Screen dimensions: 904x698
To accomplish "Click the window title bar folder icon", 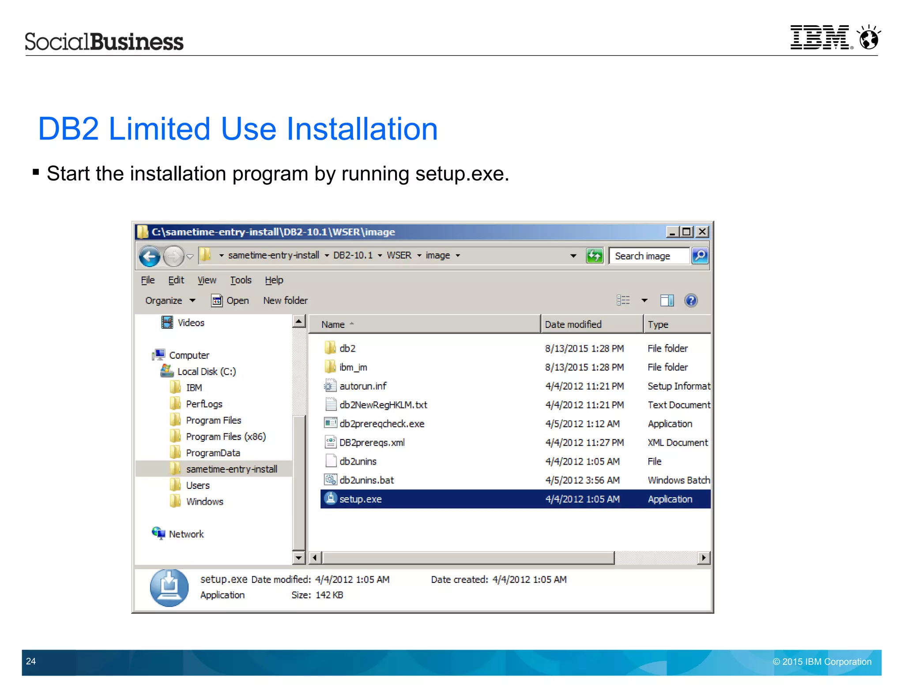I will [x=143, y=232].
